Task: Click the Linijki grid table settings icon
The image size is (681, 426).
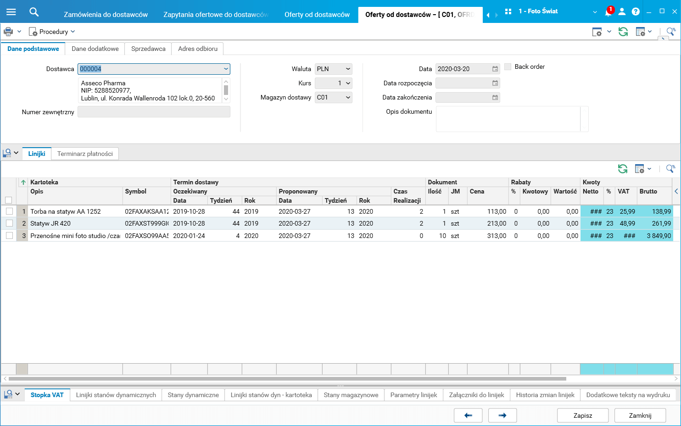Action: (640, 169)
